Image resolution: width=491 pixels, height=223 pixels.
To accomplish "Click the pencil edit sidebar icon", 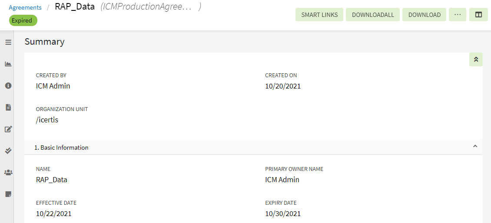I will [x=8, y=129].
